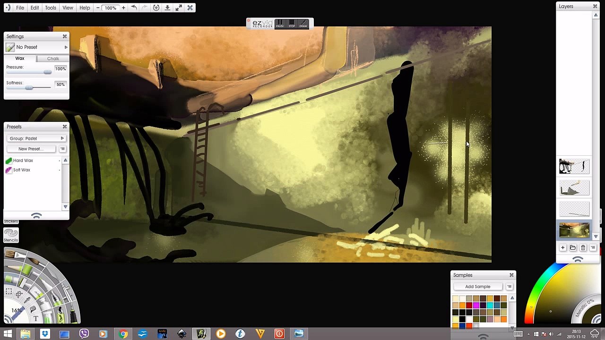Click the Metallic 0% control

[586, 308]
